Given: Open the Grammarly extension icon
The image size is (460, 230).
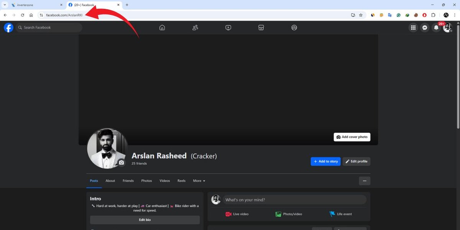Looking at the screenshot, I should [399, 15].
